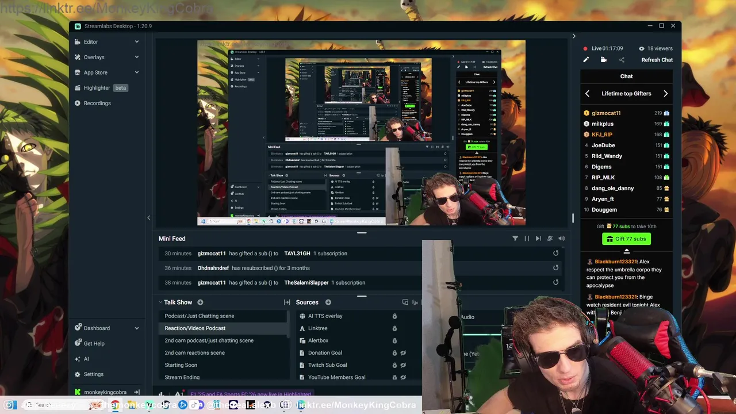Show next leaderboard with right arrow

[x=665, y=93]
